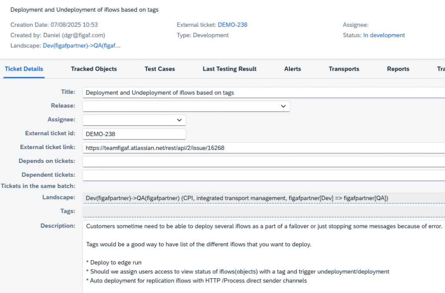445x293 pixels.
Task: Select the Tags field
Action: [264, 212]
